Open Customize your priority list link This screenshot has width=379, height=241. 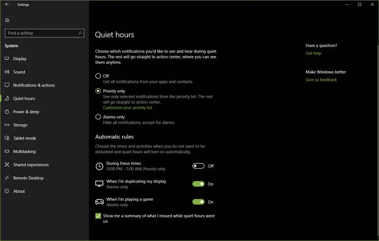click(127, 107)
